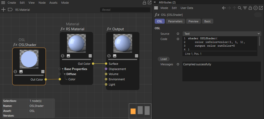Toggle the animation dot beside Source
Image resolution: width=264 pixels, height=119 pixels.
178,34
